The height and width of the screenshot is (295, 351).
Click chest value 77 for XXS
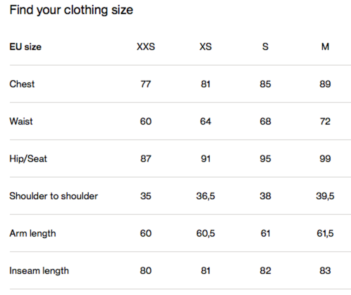click(x=146, y=84)
